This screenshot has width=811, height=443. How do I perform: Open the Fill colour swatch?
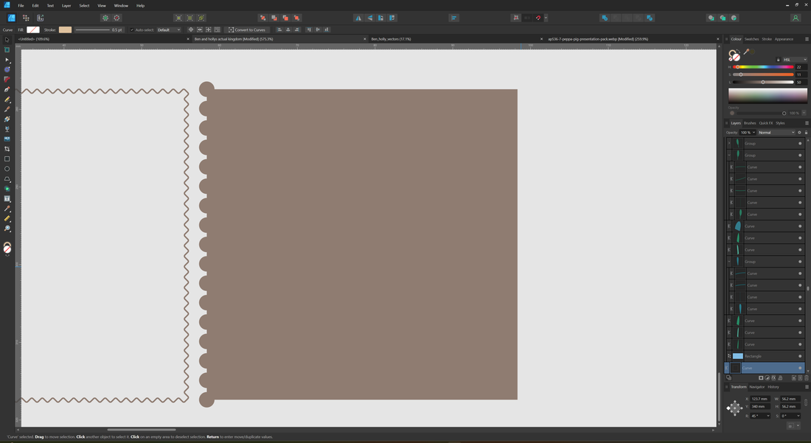(x=33, y=29)
